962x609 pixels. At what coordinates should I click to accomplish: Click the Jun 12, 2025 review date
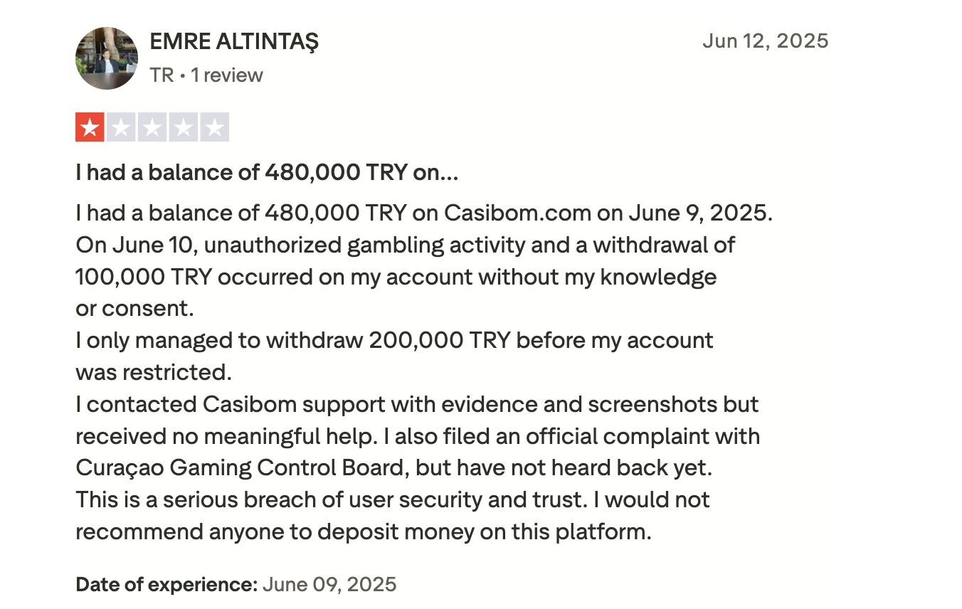pos(766,41)
